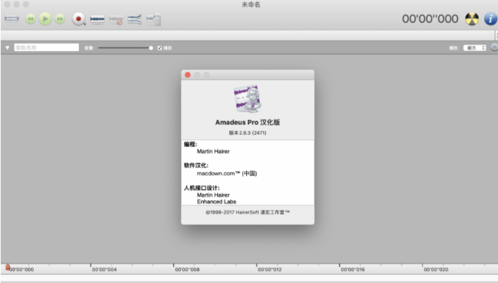Screen dimensions: 498x283
Task: Click the time counter 00'00"000 display
Action: (430, 19)
